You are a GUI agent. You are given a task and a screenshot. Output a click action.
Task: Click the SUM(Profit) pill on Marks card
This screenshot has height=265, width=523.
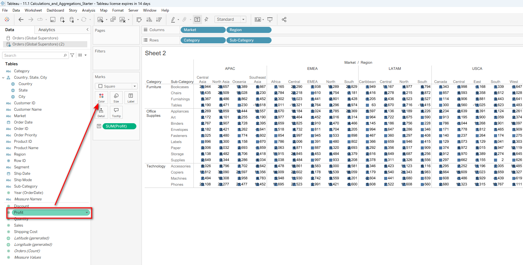point(119,126)
